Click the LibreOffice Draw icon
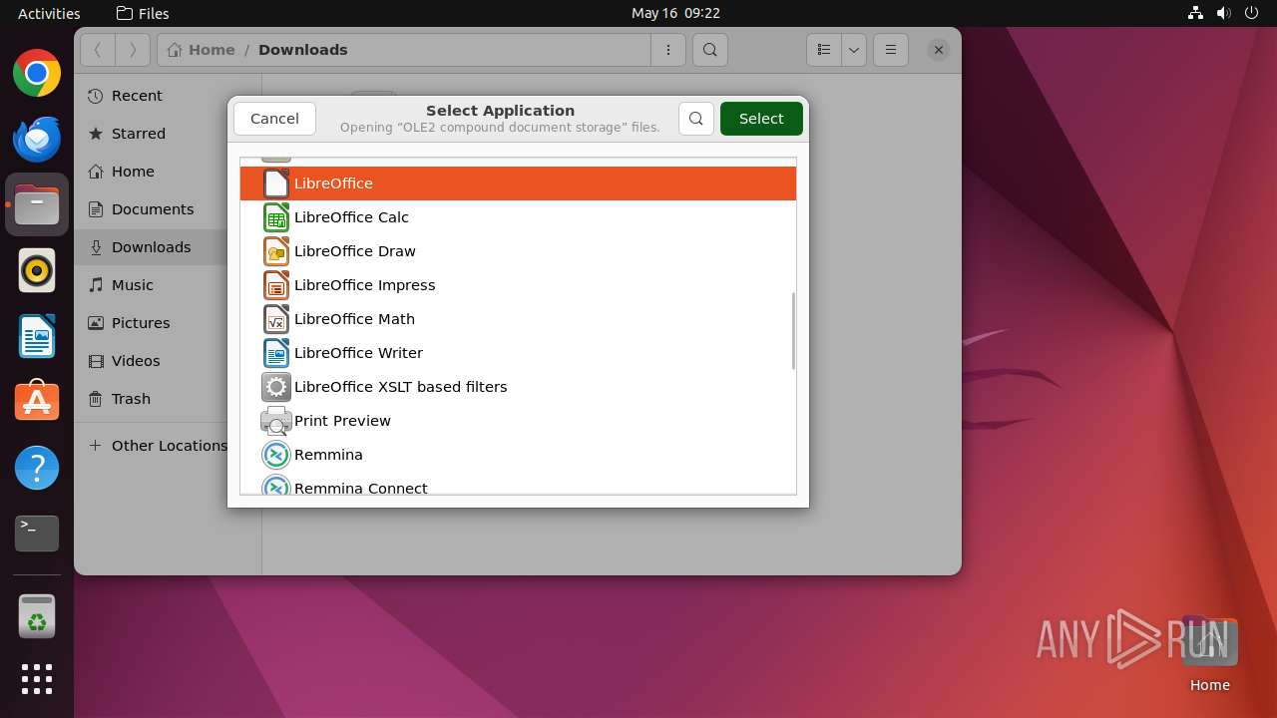 click(x=276, y=251)
